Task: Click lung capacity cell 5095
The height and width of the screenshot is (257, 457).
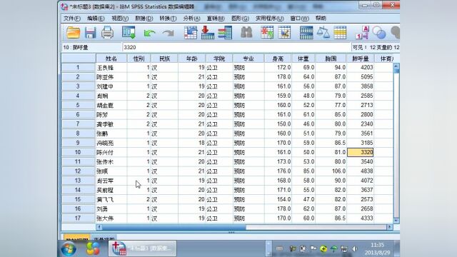Action: [x=360, y=77]
